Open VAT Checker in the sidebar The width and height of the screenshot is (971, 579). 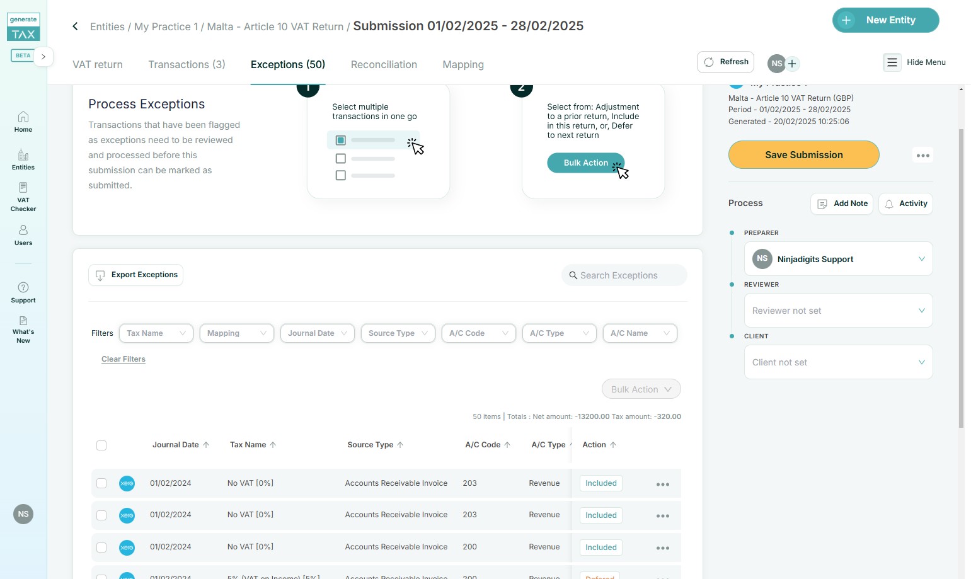click(x=23, y=197)
